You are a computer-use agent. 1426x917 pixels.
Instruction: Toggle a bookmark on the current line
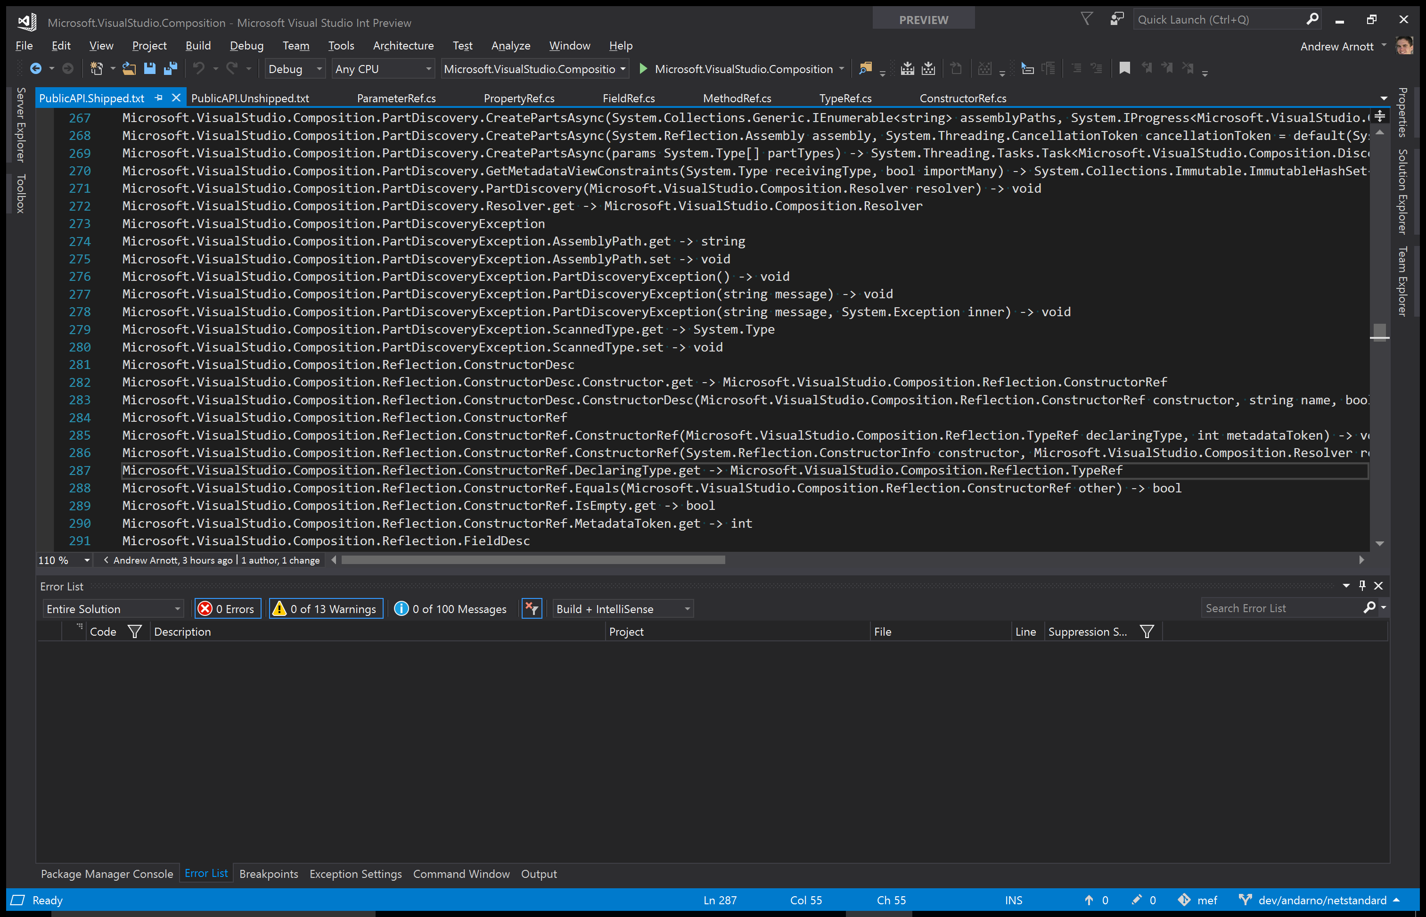click(x=1125, y=68)
